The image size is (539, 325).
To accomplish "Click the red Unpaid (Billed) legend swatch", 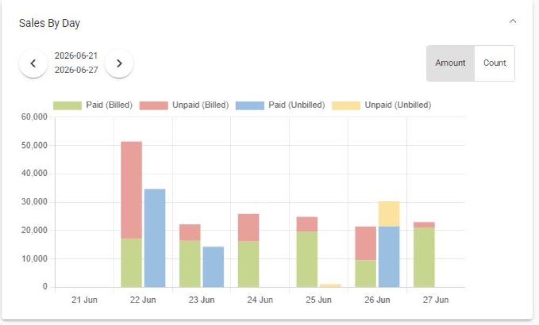I will [154, 105].
